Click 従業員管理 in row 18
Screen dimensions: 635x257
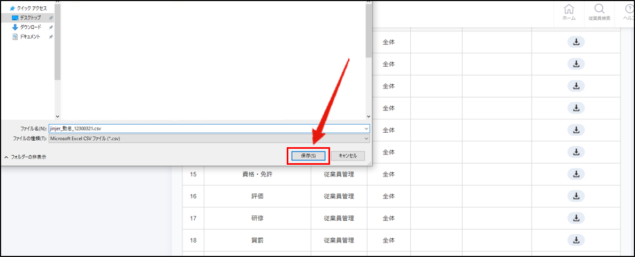coord(339,240)
